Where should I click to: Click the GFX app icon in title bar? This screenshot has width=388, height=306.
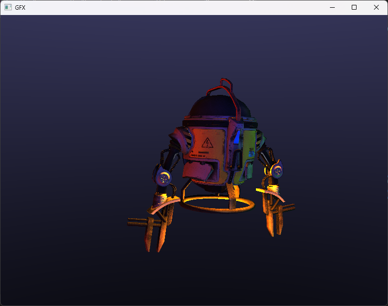pyautogui.click(x=8, y=7)
